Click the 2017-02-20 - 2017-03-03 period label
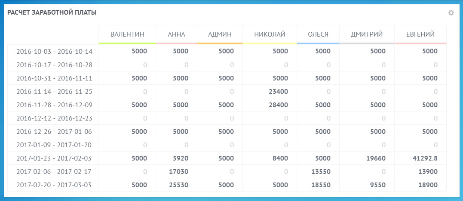The height and width of the screenshot is (201, 463). tap(54, 185)
